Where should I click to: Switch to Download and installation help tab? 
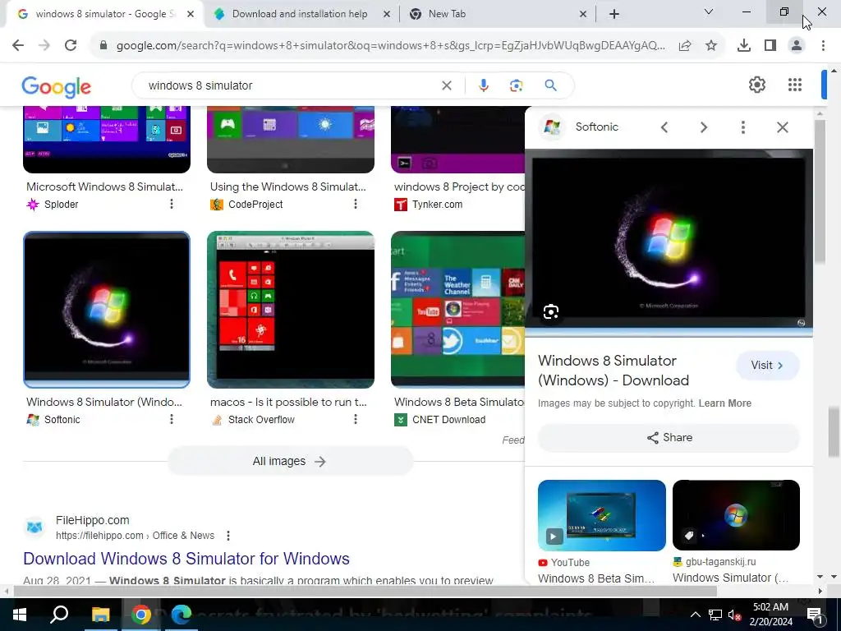tap(299, 14)
